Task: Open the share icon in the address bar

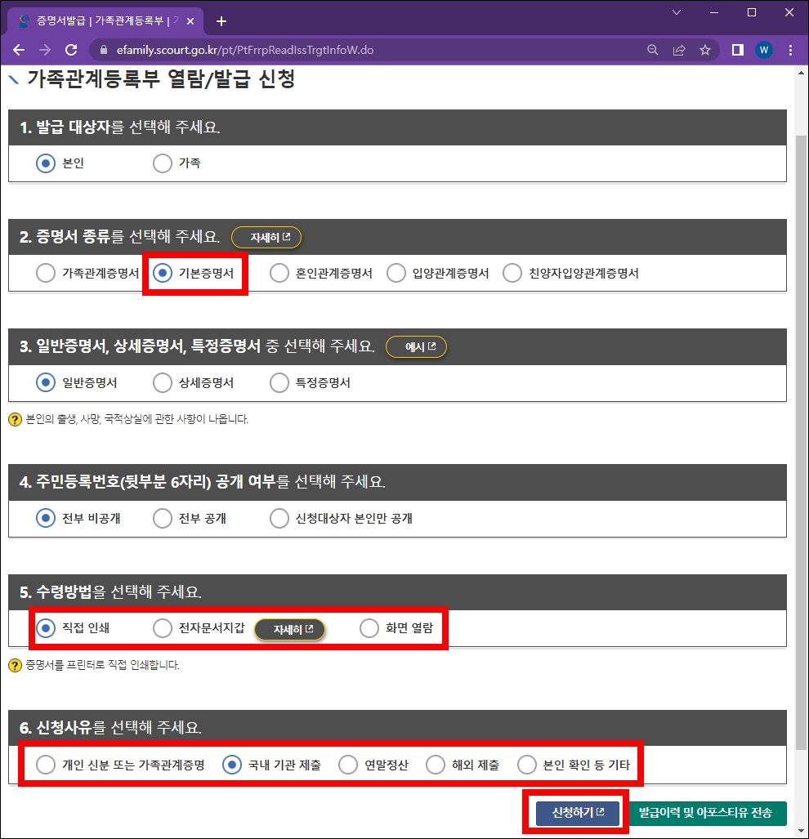Action: coord(678,49)
